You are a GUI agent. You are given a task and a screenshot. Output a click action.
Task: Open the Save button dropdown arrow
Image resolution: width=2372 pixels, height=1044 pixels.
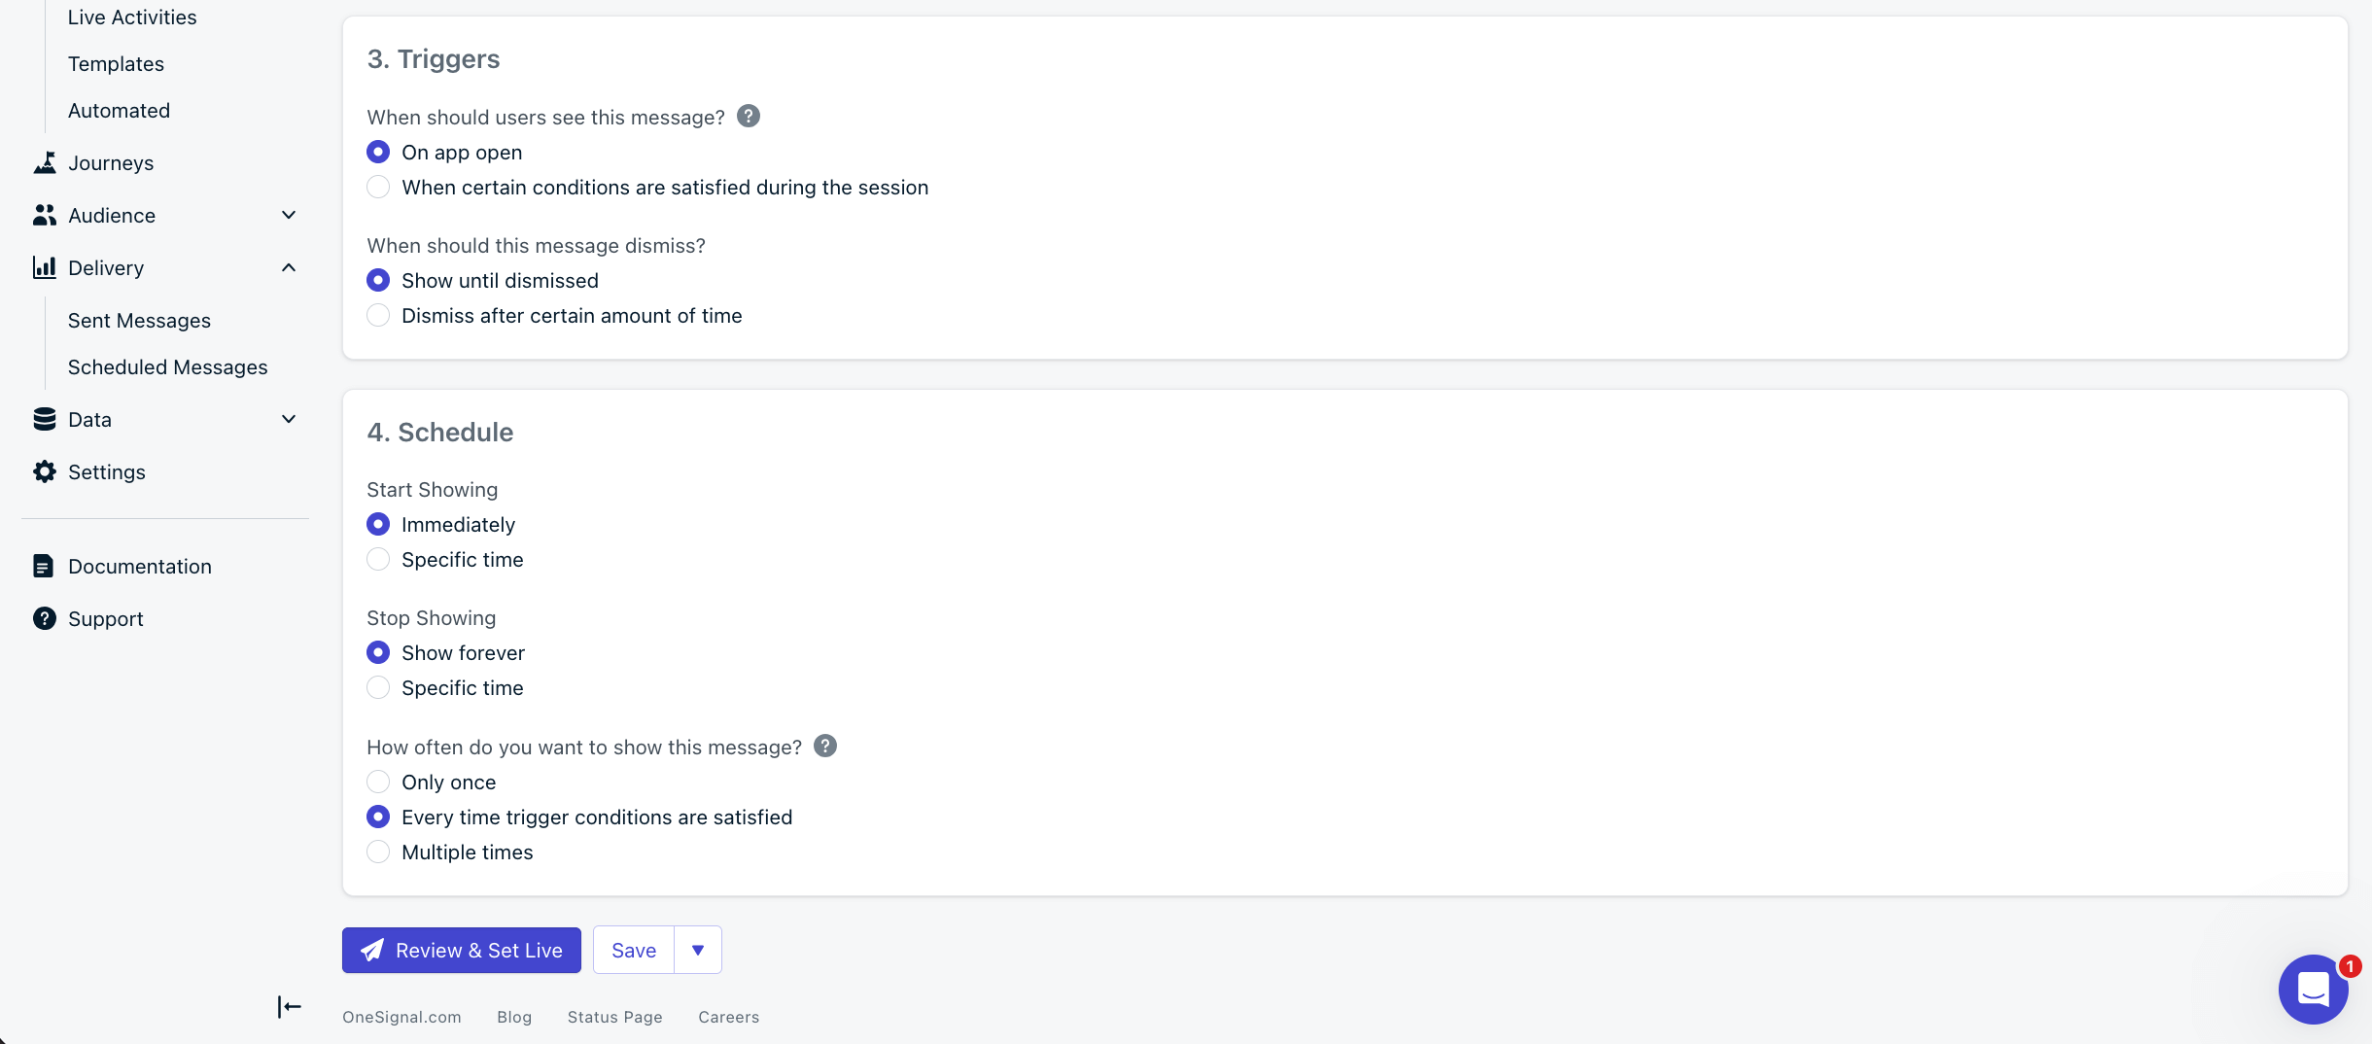point(696,950)
